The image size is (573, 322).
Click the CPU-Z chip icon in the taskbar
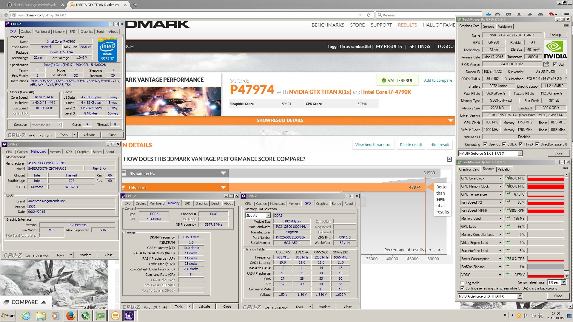pos(129,315)
